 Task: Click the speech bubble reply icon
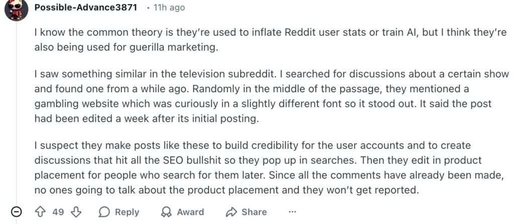[x=104, y=212]
